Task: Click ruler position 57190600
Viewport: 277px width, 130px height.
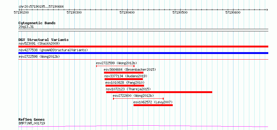Action: pos(233,12)
